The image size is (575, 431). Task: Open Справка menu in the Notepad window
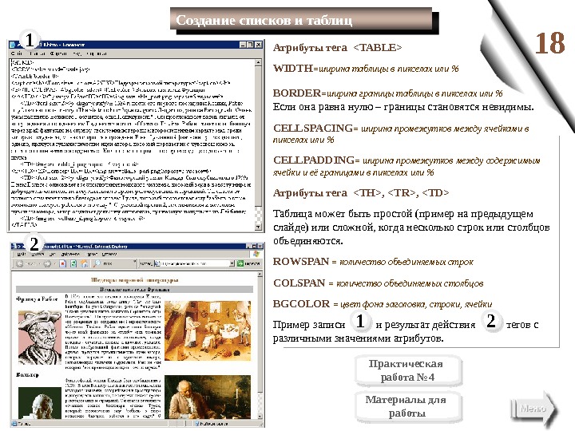pyautogui.click(x=97, y=53)
